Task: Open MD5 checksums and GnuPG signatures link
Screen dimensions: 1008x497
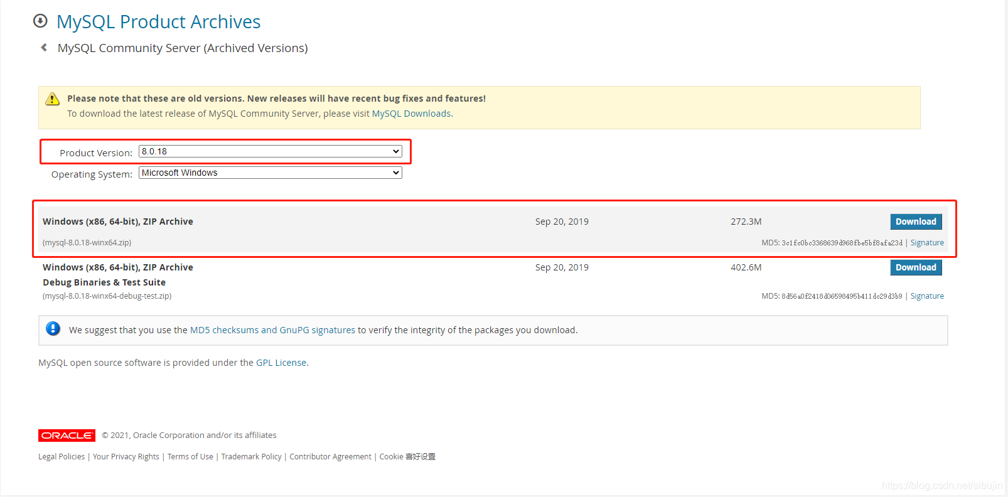Action: point(272,330)
